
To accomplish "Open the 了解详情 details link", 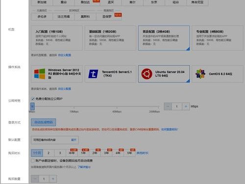I will pyautogui.click(x=84, y=167).
